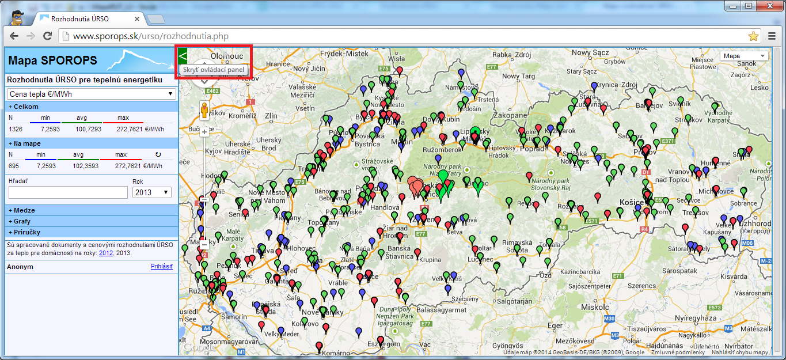Expand the Na mape section
786x360 pixels.
tap(92, 143)
